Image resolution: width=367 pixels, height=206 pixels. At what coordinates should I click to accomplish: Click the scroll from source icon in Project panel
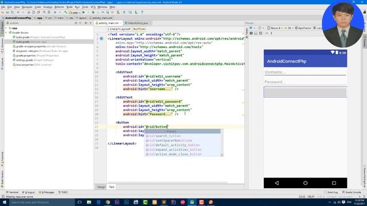[76, 23]
